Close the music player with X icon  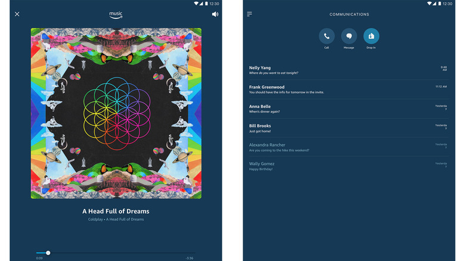[17, 14]
